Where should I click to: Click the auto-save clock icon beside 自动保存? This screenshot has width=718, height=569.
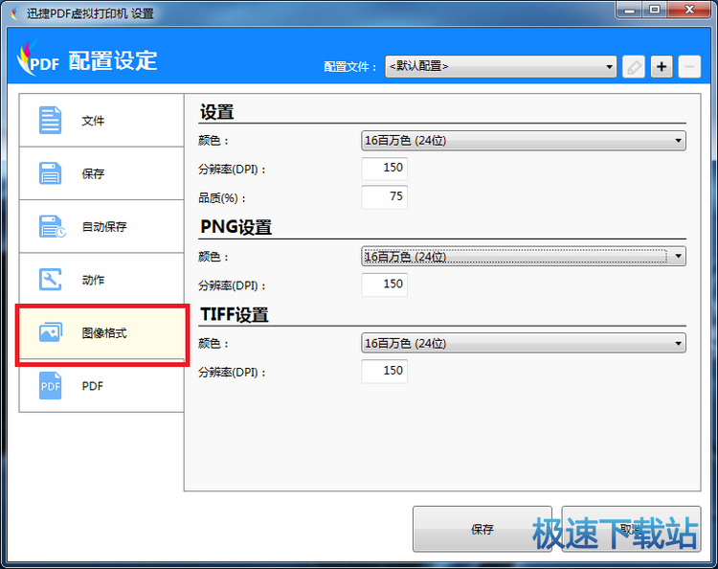pos(52,226)
